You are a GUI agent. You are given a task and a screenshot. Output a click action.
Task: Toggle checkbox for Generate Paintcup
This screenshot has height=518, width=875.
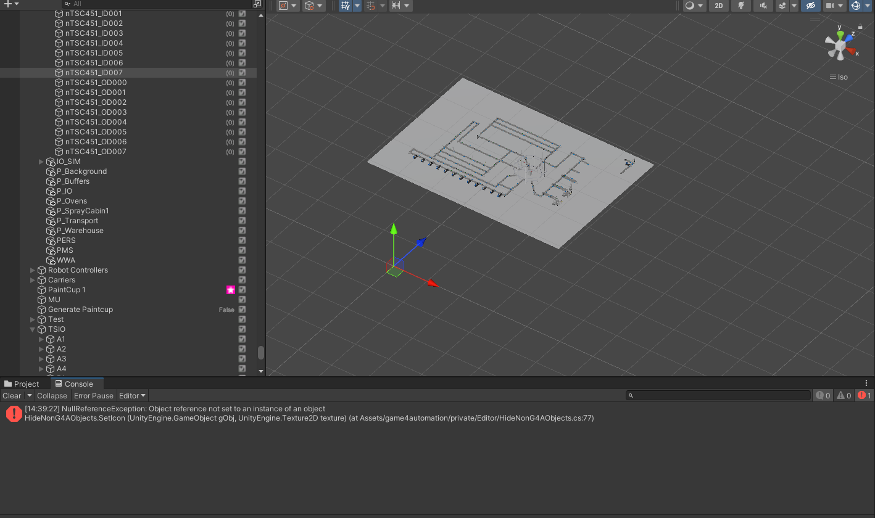[x=242, y=310]
